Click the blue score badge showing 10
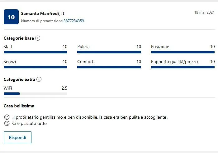The height and width of the screenshot is (153, 218). click(11, 17)
